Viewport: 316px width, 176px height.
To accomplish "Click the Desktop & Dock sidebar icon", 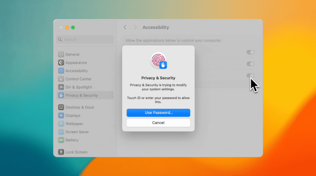I will pyautogui.click(x=61, y=107).
